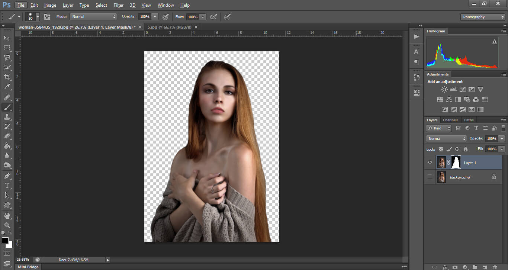Open the Window menu

click(166, 5)
